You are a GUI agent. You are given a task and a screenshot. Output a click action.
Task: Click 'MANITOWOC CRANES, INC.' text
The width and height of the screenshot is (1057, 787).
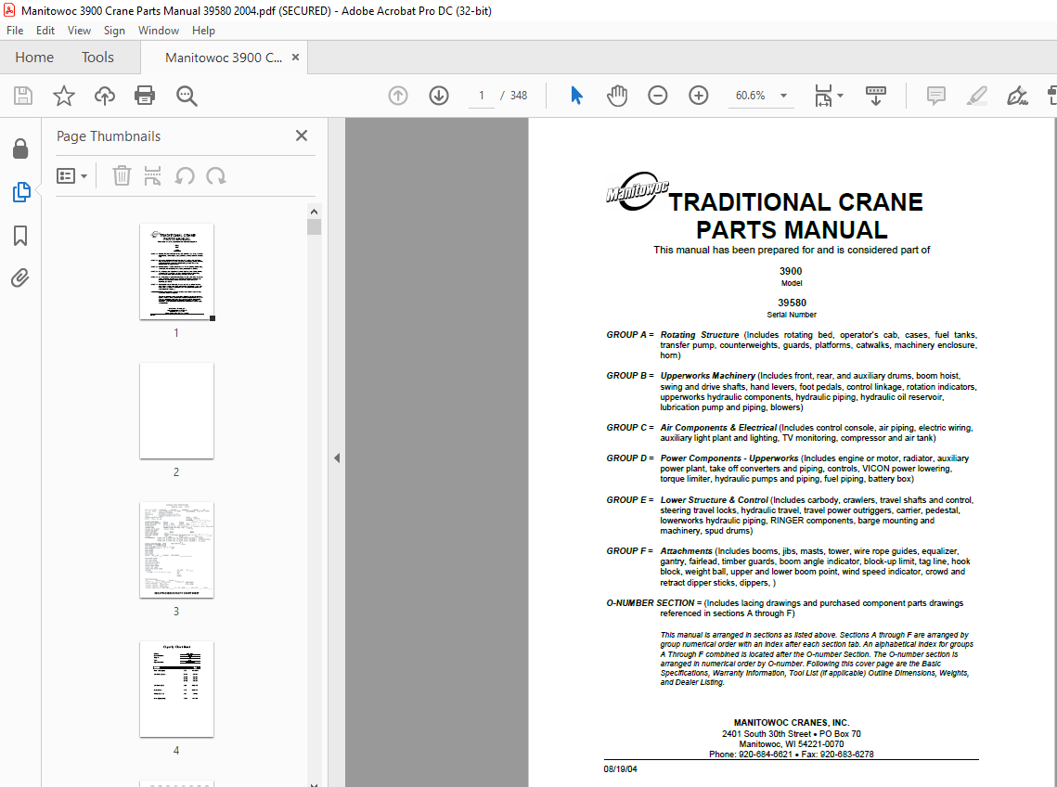tap(792, 722)
